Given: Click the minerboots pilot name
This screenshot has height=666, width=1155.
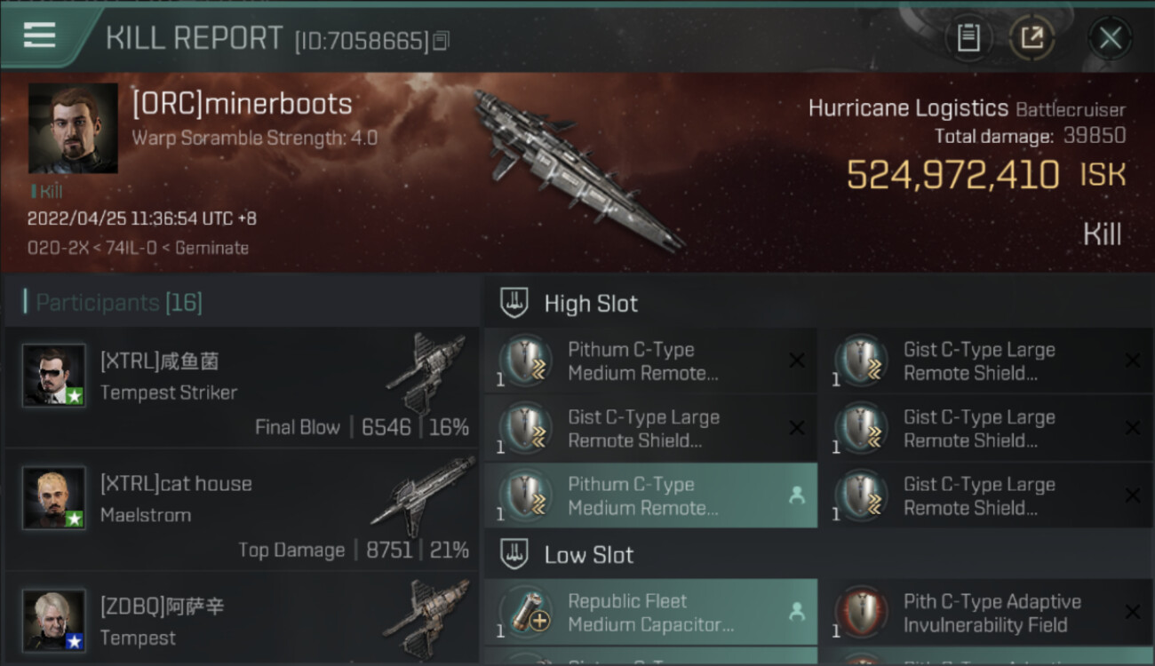Looking at the screenshot, I should tap(242, 104).
